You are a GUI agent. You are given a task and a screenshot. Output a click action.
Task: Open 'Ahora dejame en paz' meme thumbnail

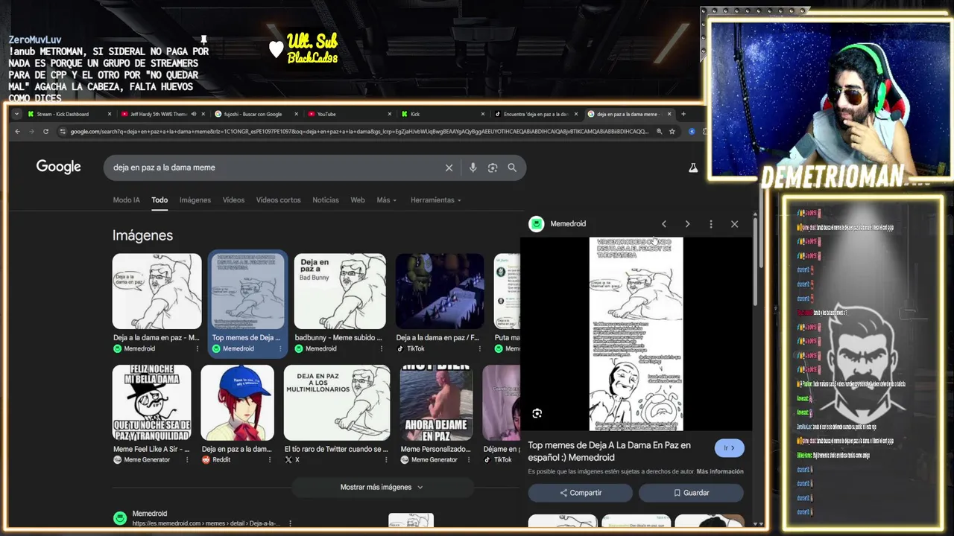[436, 403]
